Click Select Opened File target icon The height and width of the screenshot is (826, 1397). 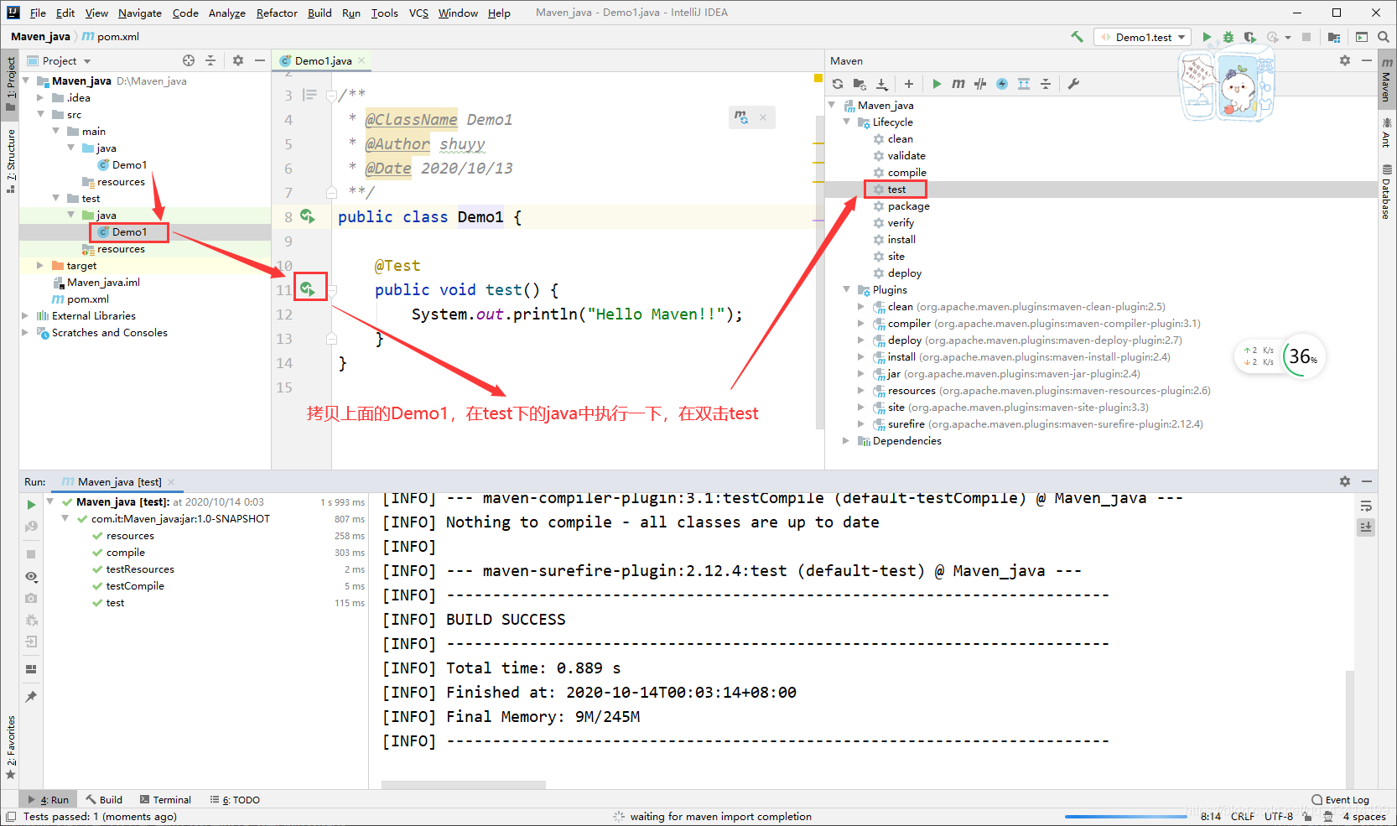point(189,60)
